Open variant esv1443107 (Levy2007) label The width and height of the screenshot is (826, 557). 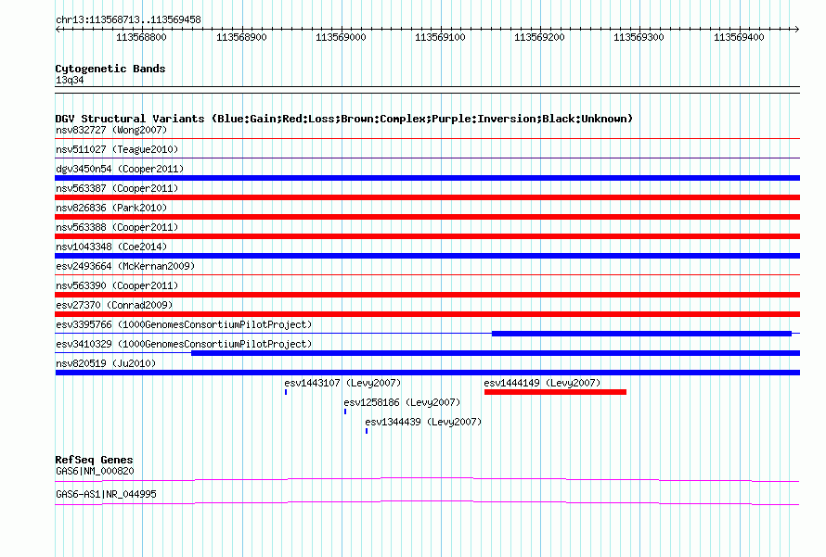[x=342, y=383]
